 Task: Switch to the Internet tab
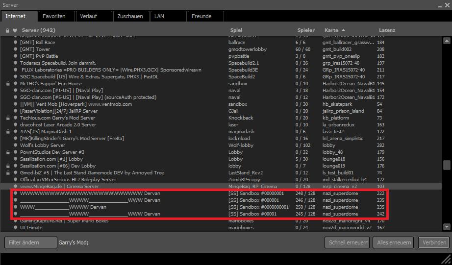pos(19,16)
